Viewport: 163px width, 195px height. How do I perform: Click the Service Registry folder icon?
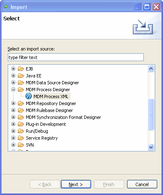point(21,138)
